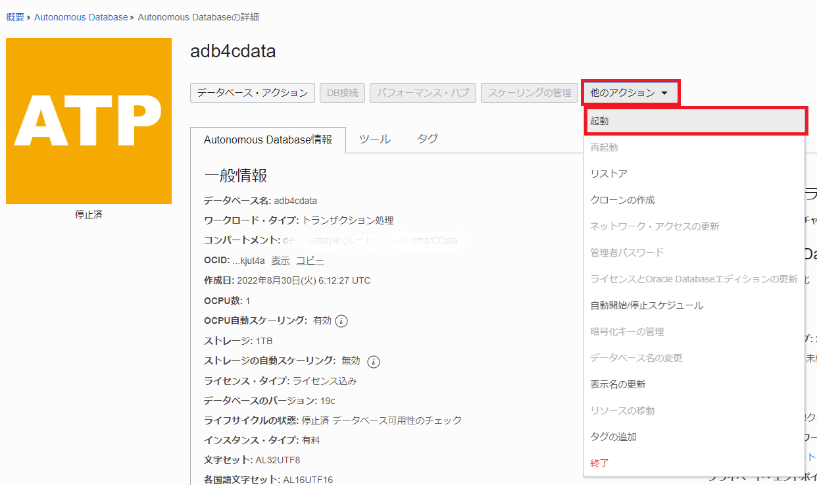817x485 pixels.
Task: Click パフォーマンス・ハブ button
Action: coord(423,93)
